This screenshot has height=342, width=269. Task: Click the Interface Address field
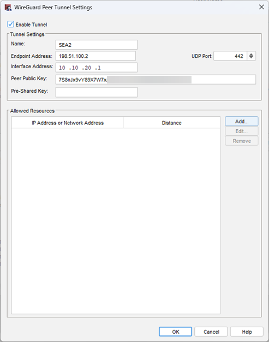[97, 68]
